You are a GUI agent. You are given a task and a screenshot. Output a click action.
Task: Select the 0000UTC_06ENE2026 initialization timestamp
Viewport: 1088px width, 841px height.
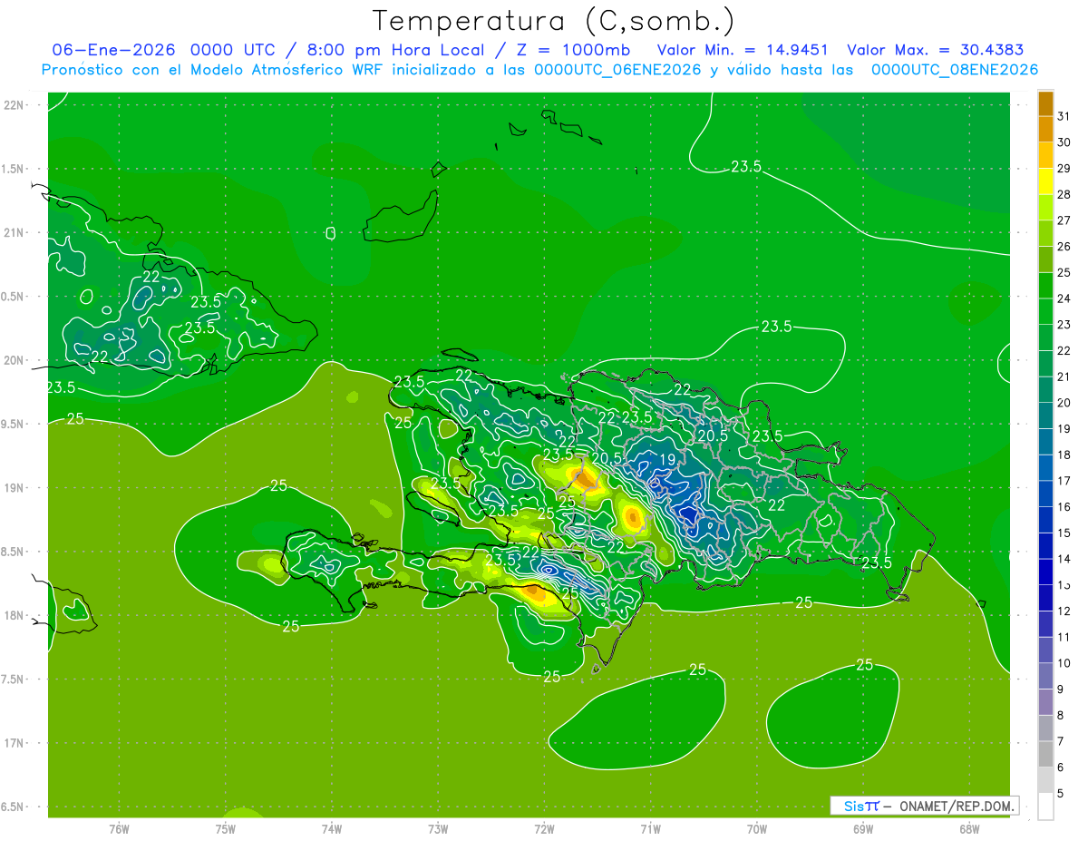point(617,70)
